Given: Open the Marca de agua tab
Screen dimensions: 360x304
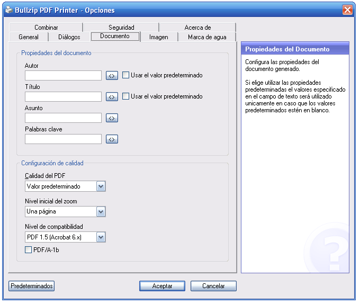Looking at the screenshot, I should click(x=207, y=37).
